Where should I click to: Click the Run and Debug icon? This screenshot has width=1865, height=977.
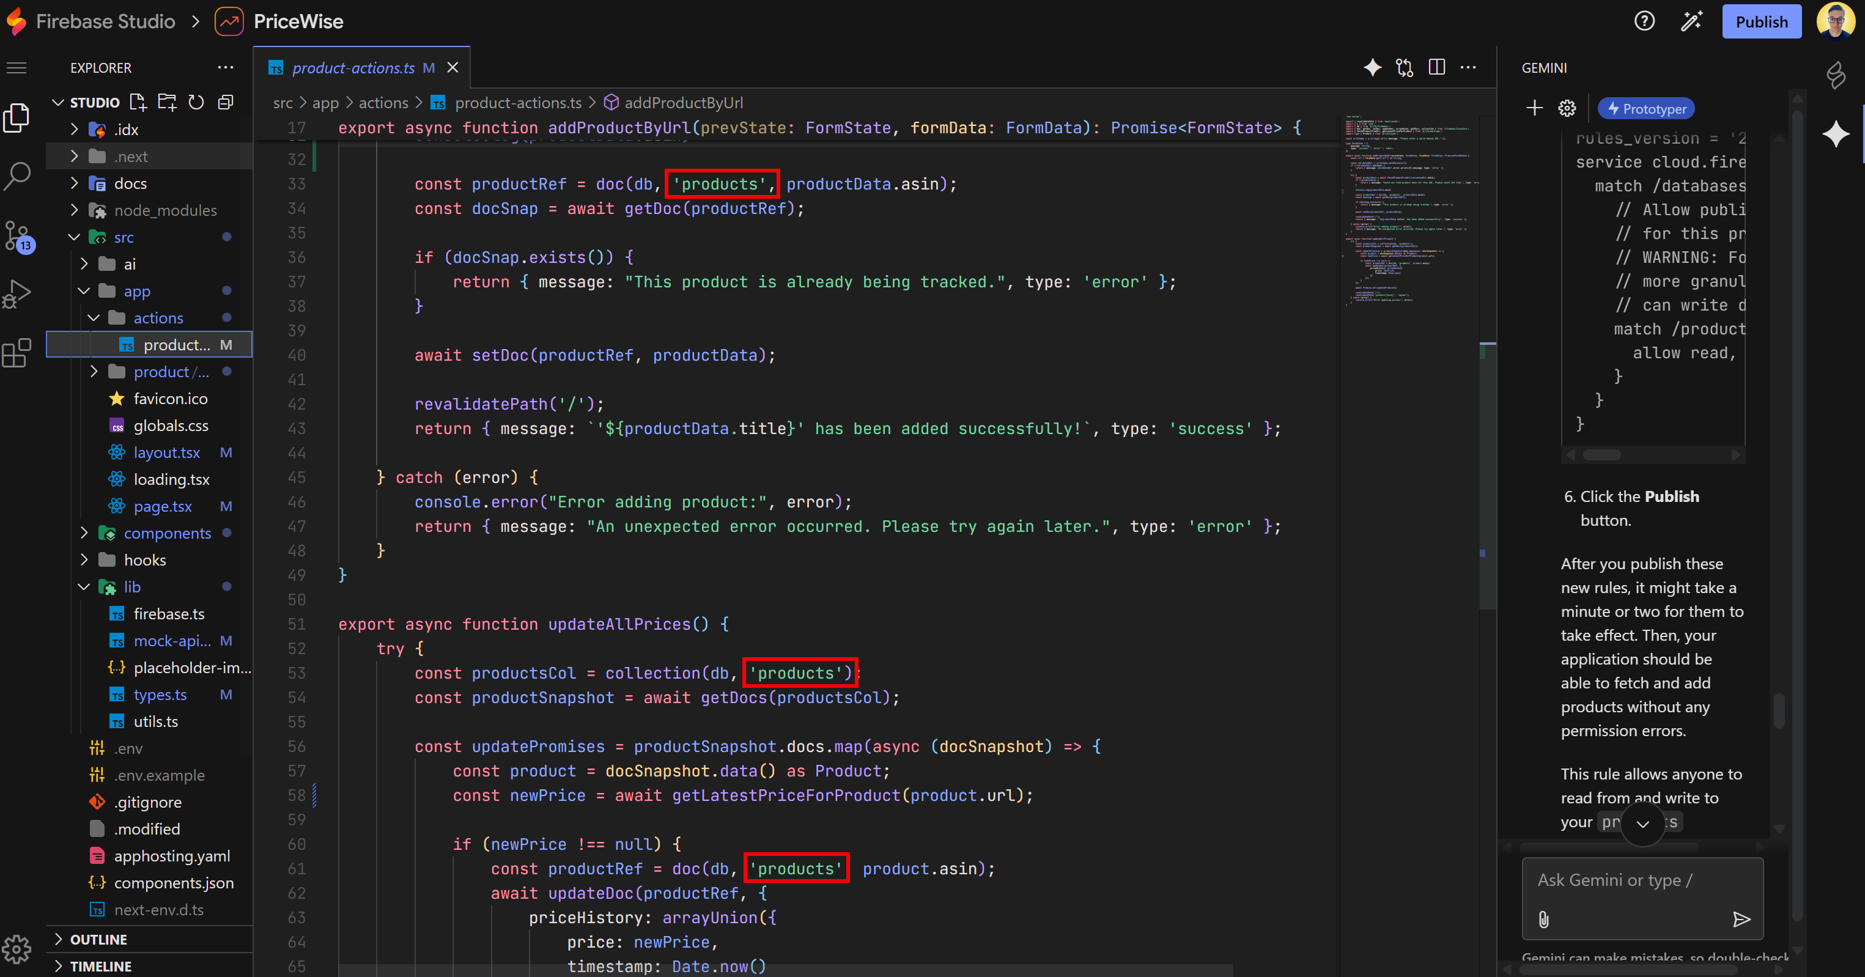17,294
